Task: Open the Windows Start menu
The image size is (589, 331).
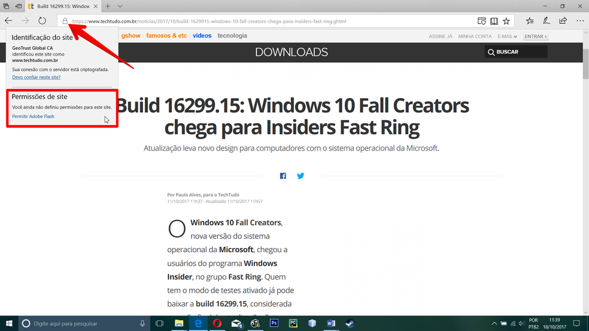Action: [x=9, y=323]
